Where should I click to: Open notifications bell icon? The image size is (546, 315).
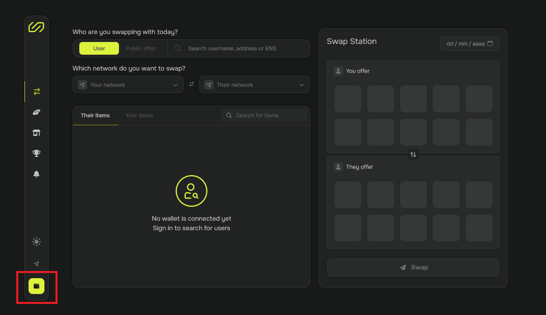pos(36,174)
